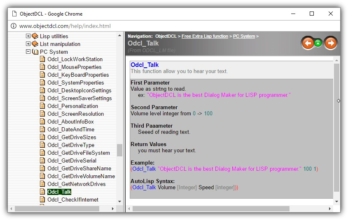Click the orange previous-topic arrow button
The image size is (348, 220).
pos(308,43)
